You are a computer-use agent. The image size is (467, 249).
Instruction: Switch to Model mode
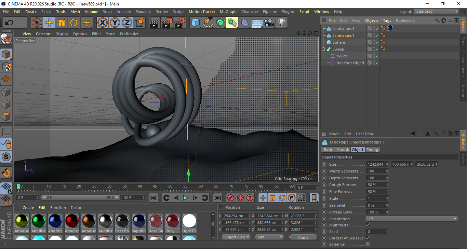coord(6,54)
